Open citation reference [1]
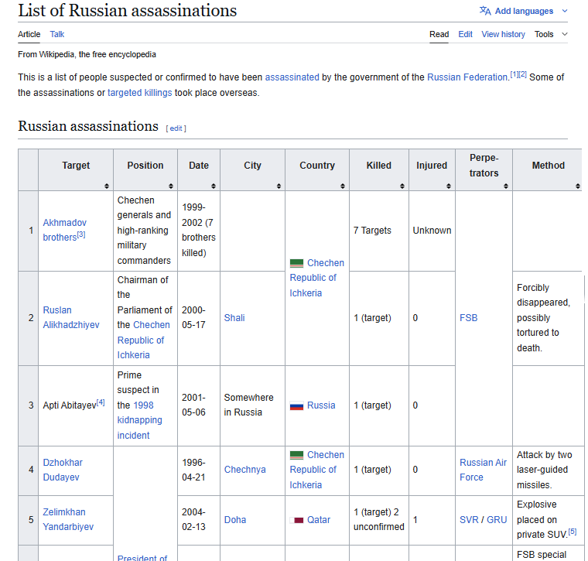The height and width of the screenshot is (561, 588). 514,74
